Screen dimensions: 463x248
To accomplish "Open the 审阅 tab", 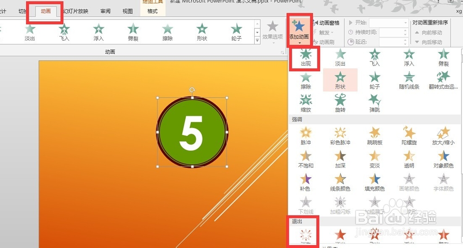I will tap(106, 11).
